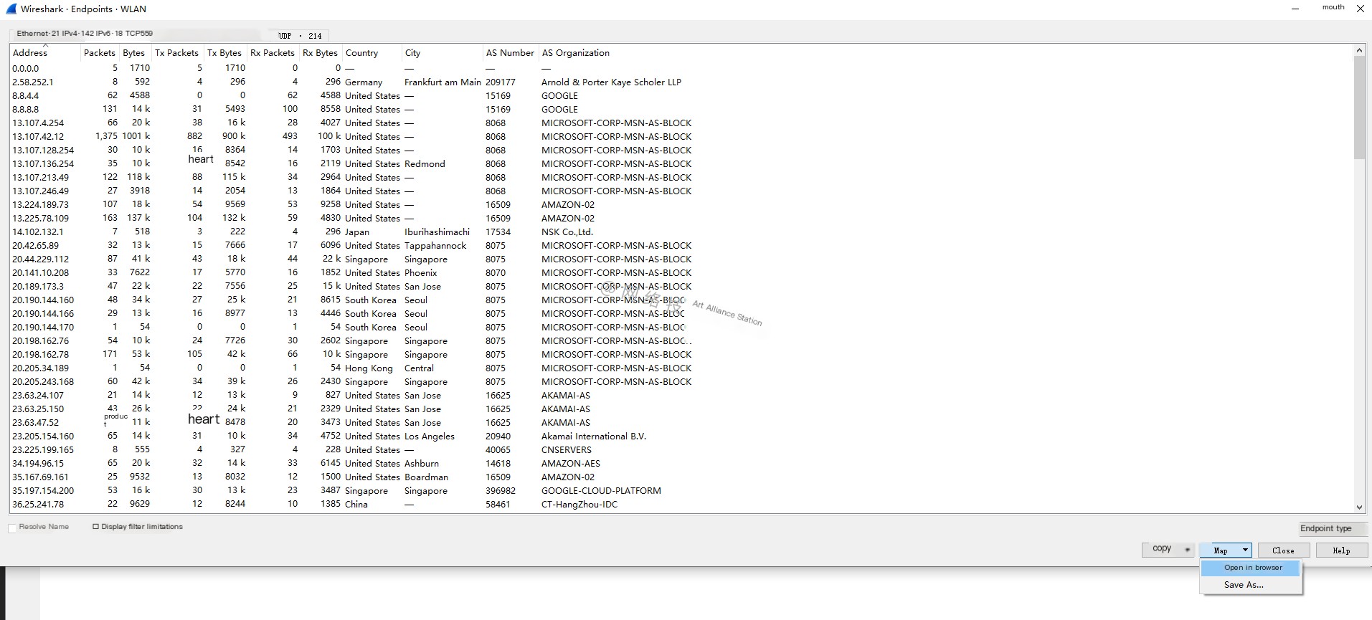Viewport: 1372px width, 620px height.
Task: Click the Tappahannock city cell
Action: tap(435, 245)
